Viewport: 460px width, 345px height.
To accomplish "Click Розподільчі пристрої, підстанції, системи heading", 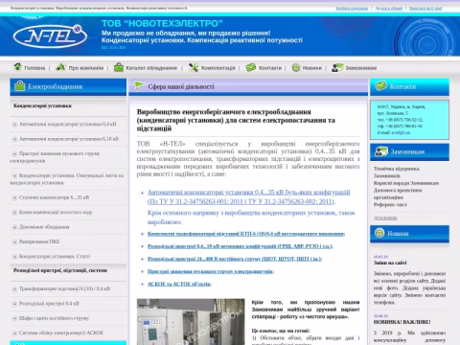I will (x=60, y=270).
